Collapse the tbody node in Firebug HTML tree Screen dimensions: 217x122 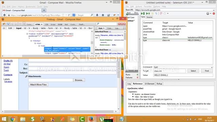31,41
